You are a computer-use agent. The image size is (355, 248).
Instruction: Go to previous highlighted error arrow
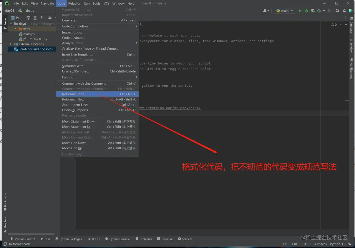(341, 25)
